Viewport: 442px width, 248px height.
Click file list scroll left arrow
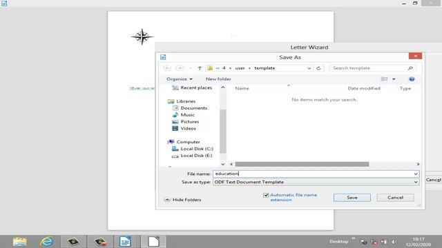[231, 164]
